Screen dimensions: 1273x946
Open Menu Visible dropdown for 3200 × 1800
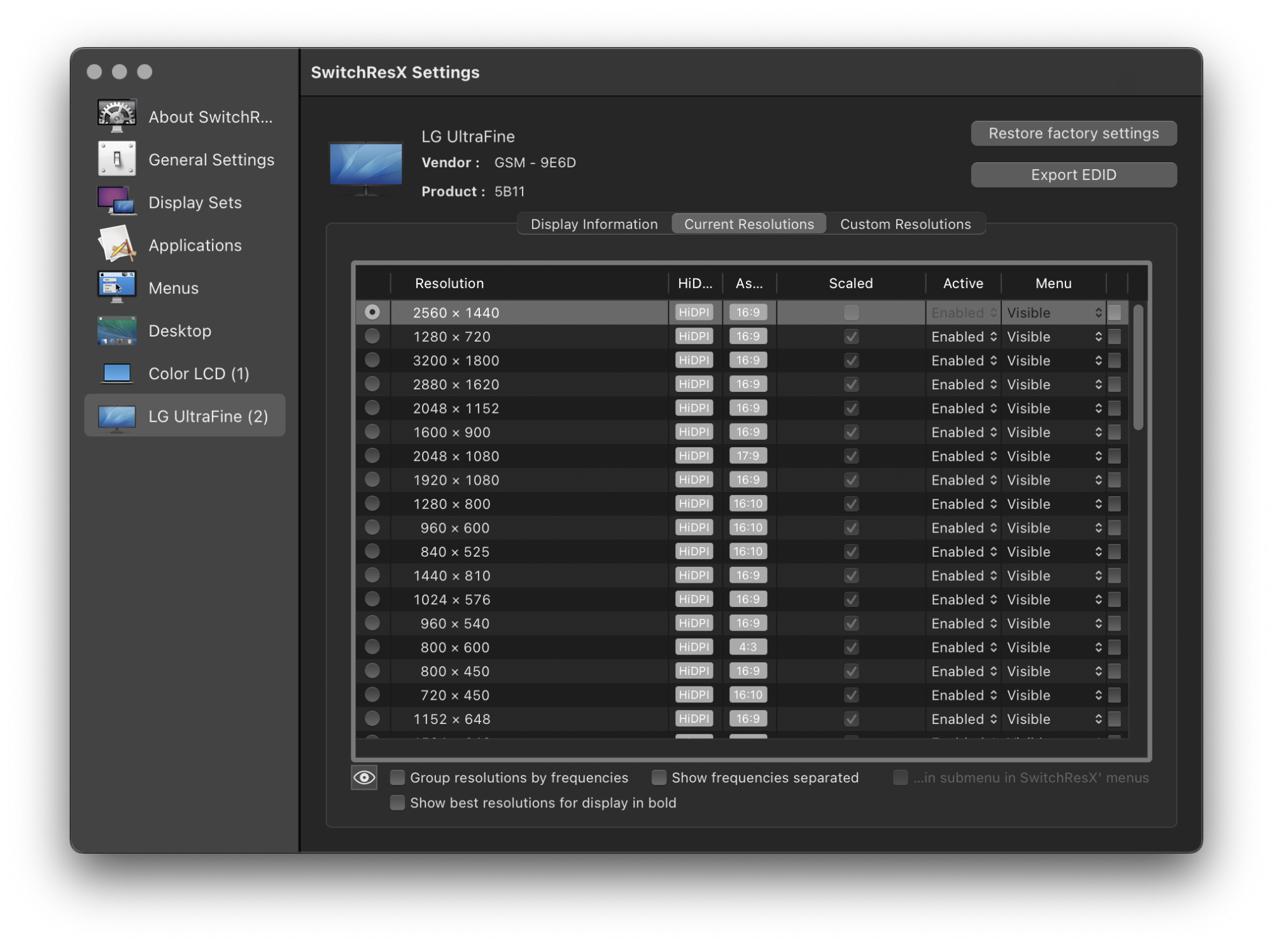click(1054, 360)
